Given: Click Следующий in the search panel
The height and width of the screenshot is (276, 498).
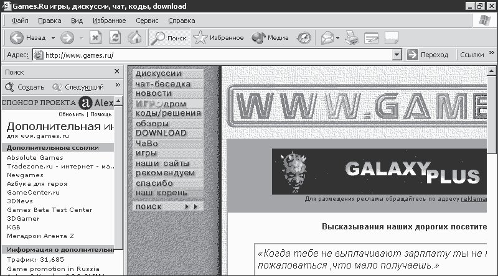Looking at the screenshot, I should point(78,87).
